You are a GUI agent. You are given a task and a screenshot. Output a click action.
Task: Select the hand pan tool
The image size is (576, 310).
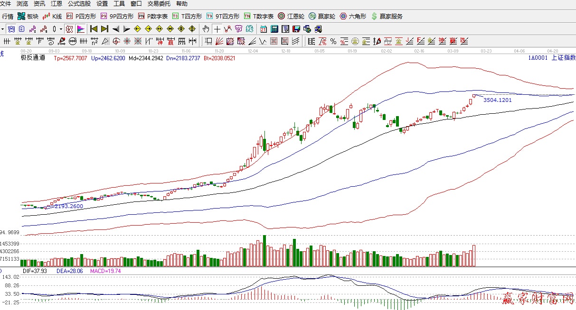[x=206, y=29]
